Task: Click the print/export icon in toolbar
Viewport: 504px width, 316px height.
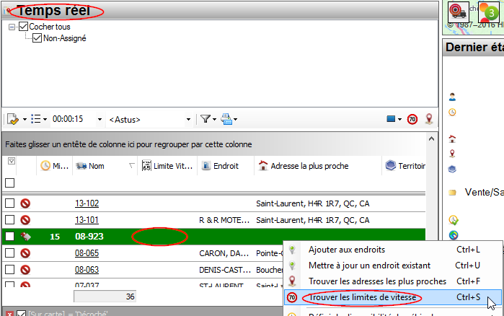Action: point(226,119)
